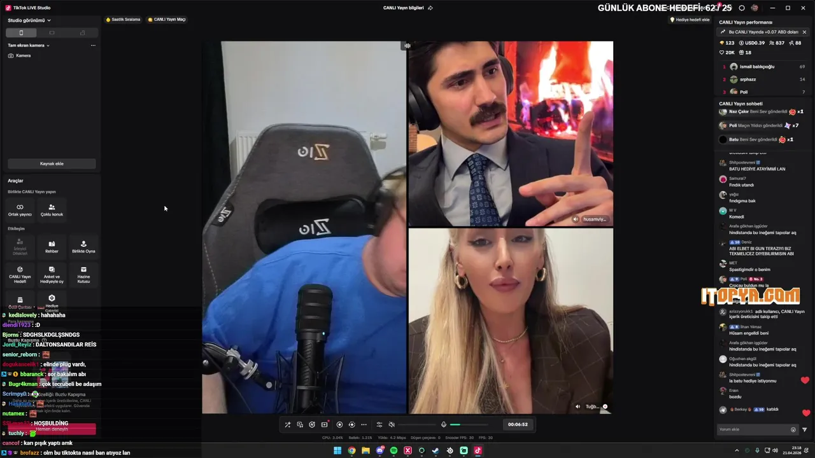Image resolution: width=815 pixels, height=458 pixels.
Task: Open Windows Start menu
Action: (x=337, y=450)
